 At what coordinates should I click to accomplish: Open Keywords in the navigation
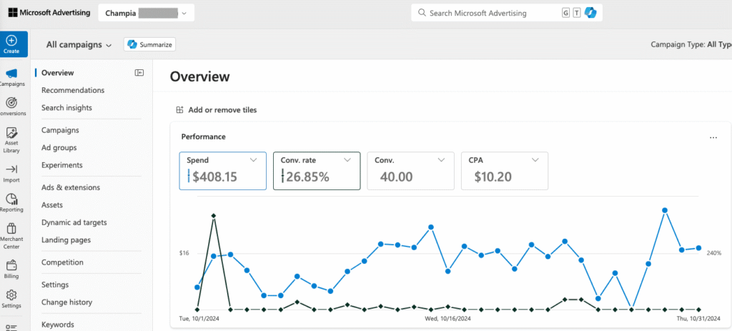(58, 325)
